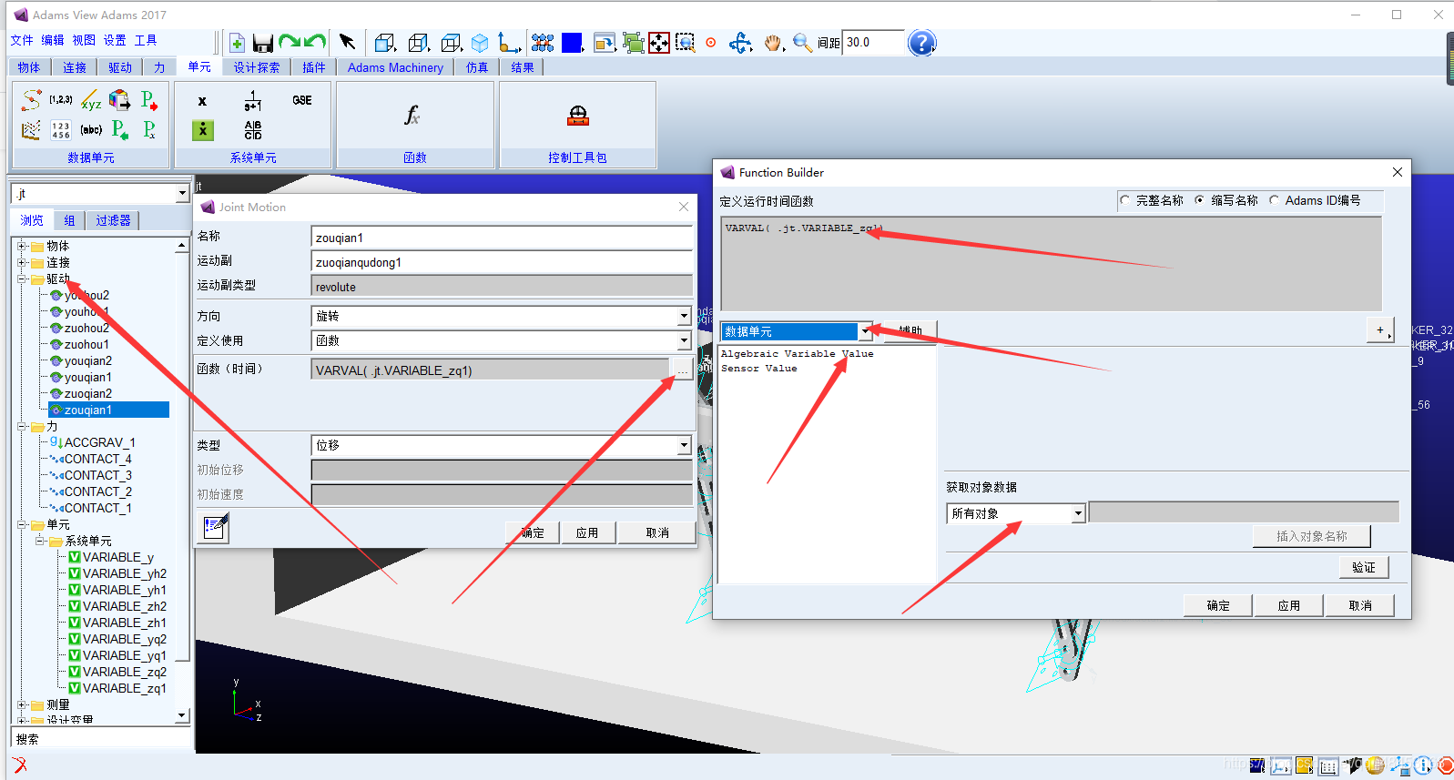Click the new model toolbar icon
This screenshot has height=780, width=1454.
tap(237, 43)
